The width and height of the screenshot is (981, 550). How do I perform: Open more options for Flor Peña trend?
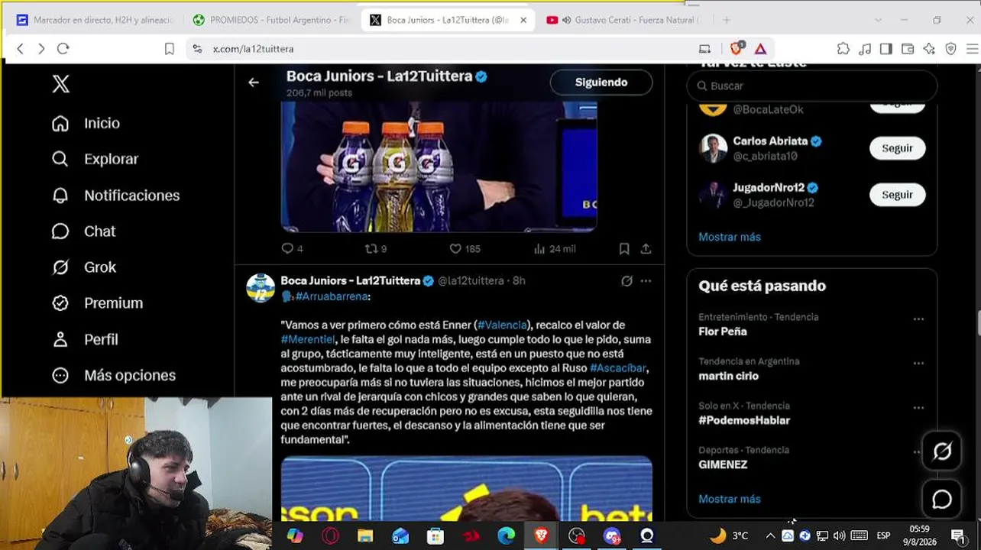pos(918,319)
